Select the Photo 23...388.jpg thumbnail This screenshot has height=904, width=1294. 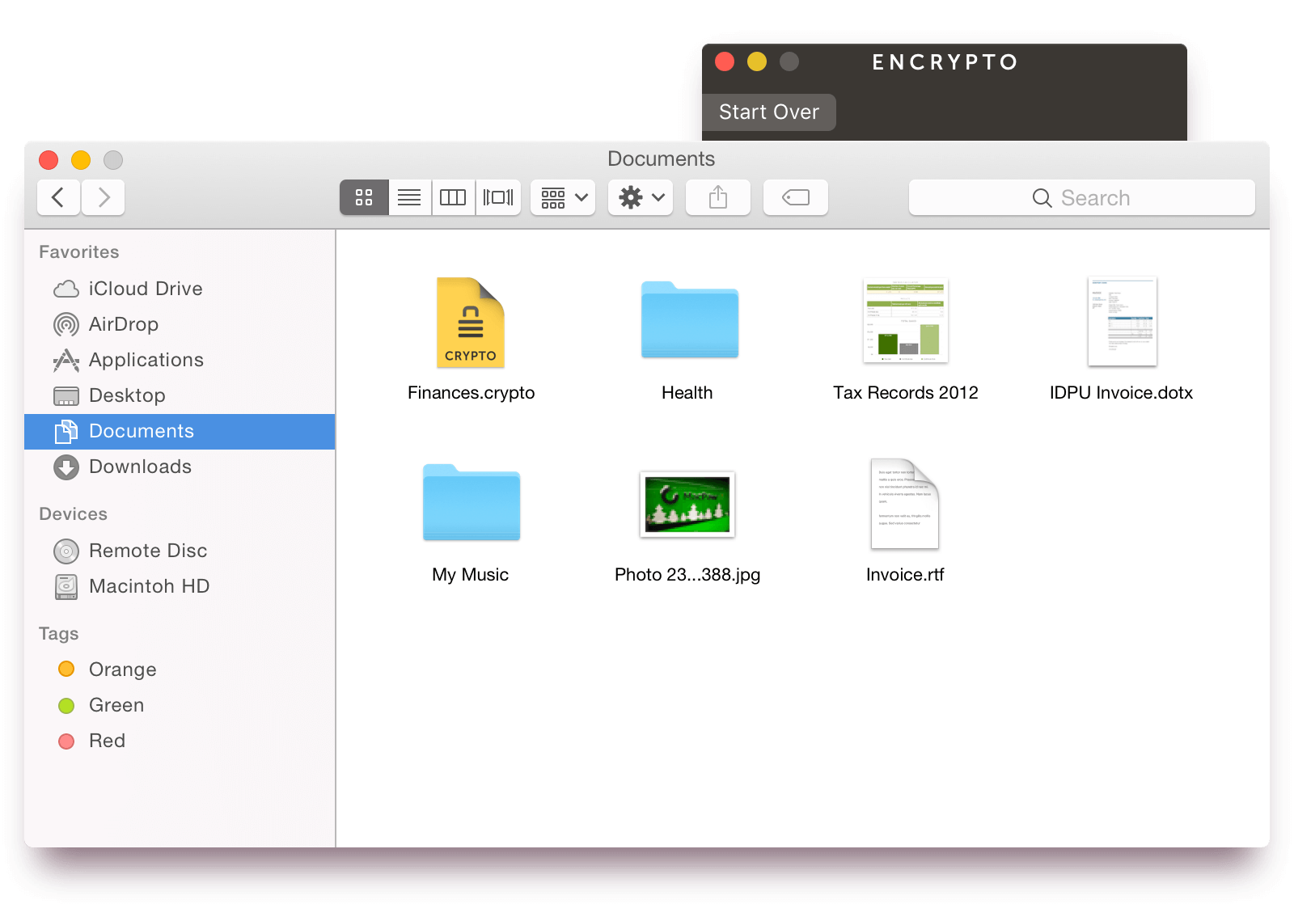tap(687, 505)
